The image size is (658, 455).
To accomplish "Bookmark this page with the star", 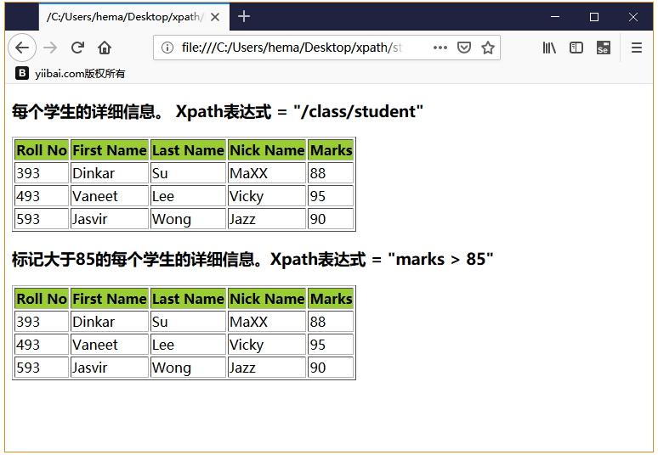I will (488, 48).
